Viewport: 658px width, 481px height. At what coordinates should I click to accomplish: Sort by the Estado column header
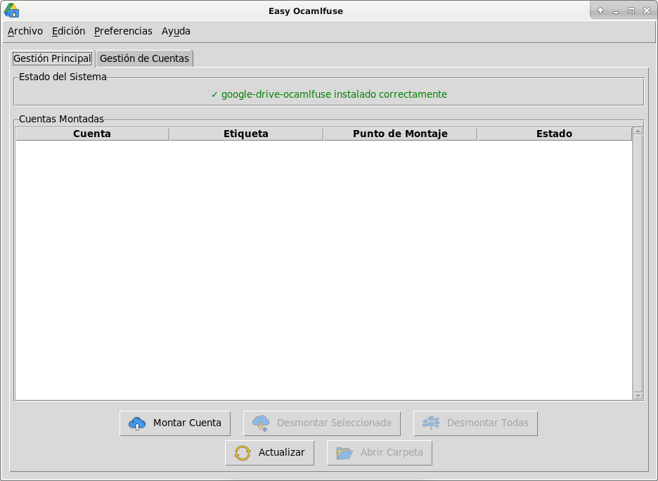pos(555,134)
